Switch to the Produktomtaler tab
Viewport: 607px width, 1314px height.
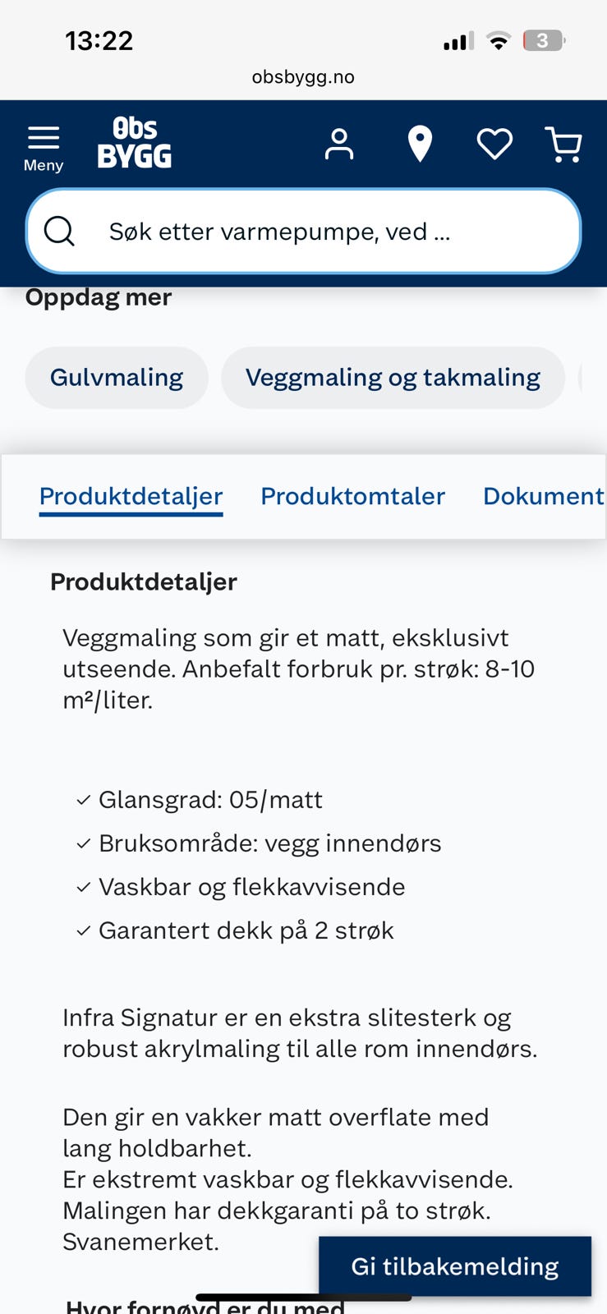pyautogui.click(x=352, y=496)
